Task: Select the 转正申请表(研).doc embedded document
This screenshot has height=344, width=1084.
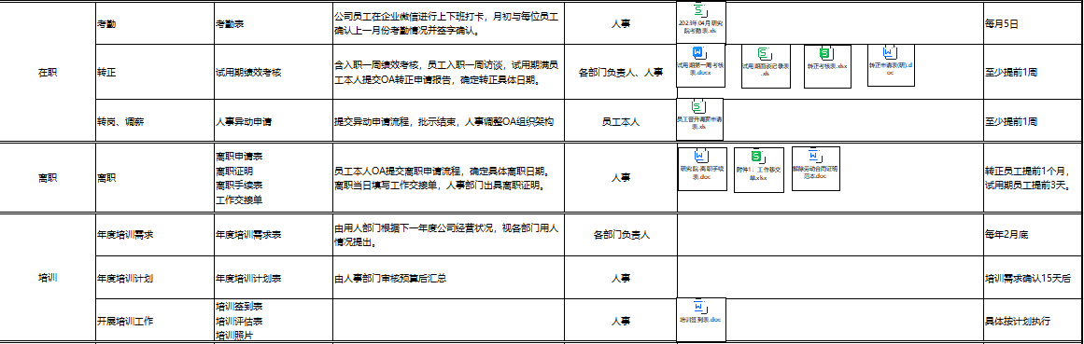Action: click(891, 65)
